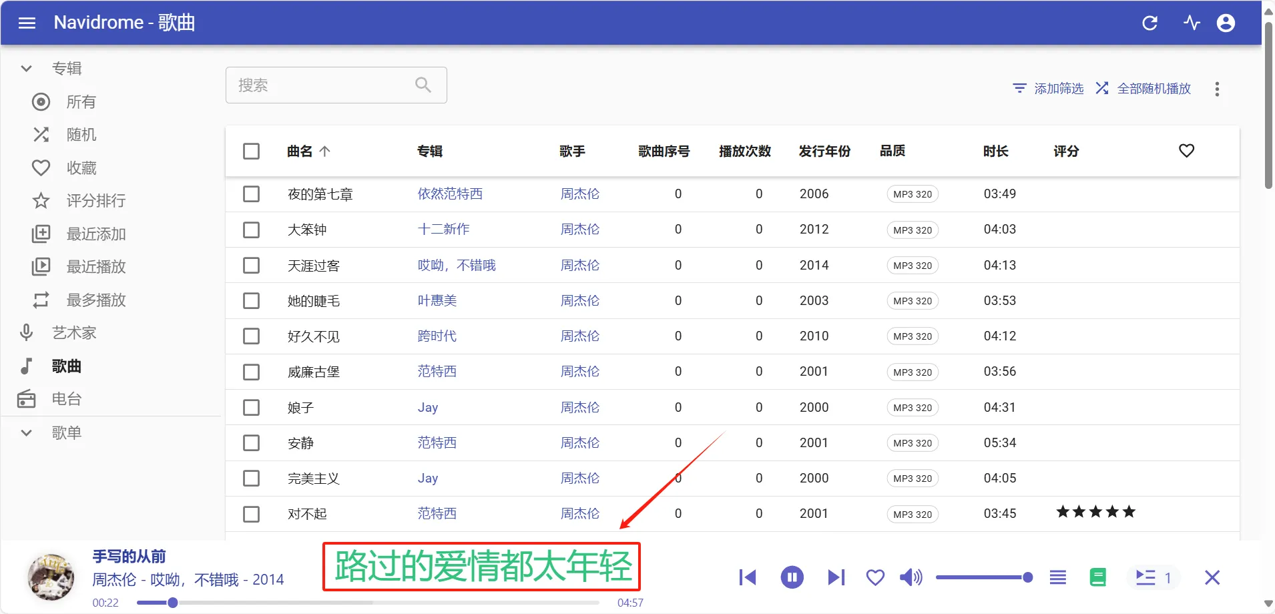This screenshot has width=1275, height=614.
Task: Open the activity panel icon
Action: coord(1192,23)
